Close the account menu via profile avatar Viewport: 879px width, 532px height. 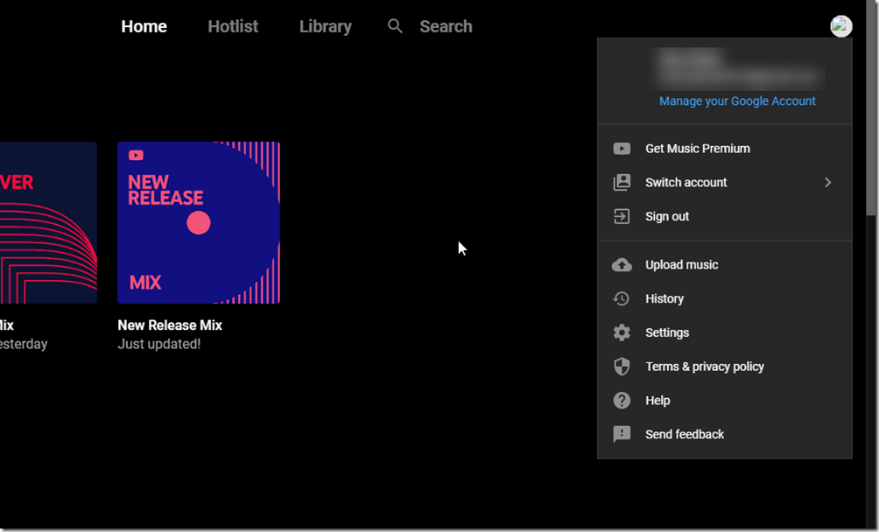(x=840, y=26)
